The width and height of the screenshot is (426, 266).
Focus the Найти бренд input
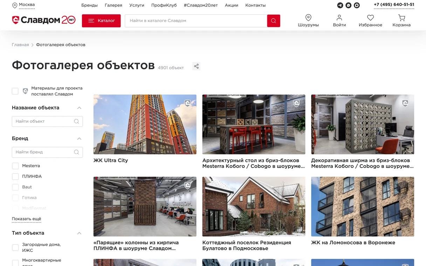coord(47,152)
